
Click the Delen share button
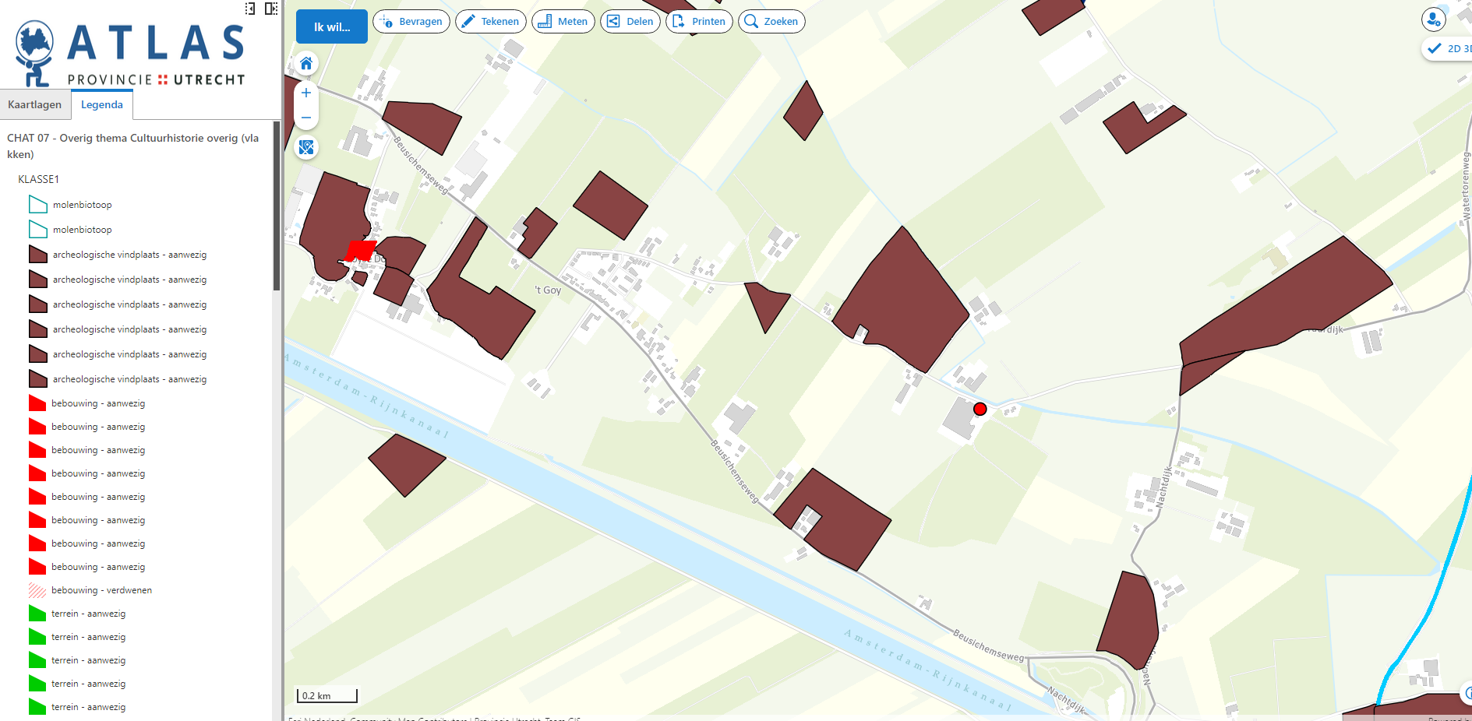coord(630,22)
